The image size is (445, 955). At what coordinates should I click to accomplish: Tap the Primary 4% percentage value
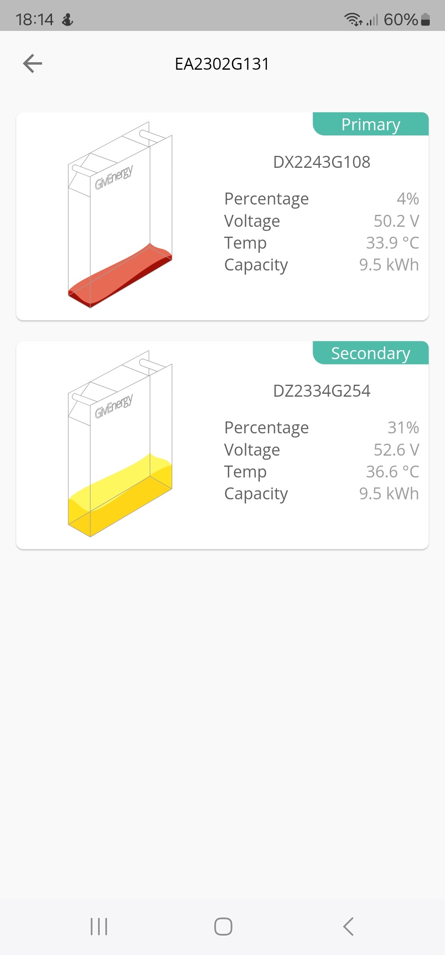[x=408, y=199]
